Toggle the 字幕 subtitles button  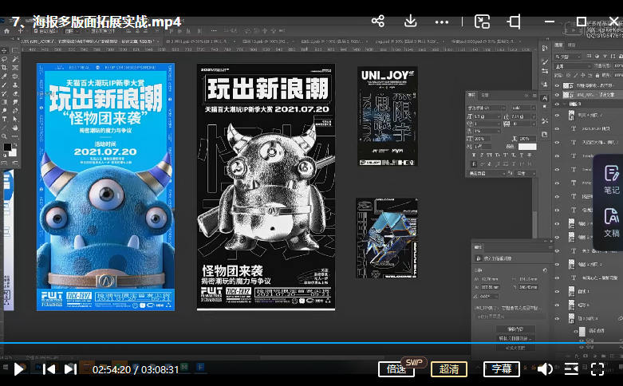[x=502, y=369]
